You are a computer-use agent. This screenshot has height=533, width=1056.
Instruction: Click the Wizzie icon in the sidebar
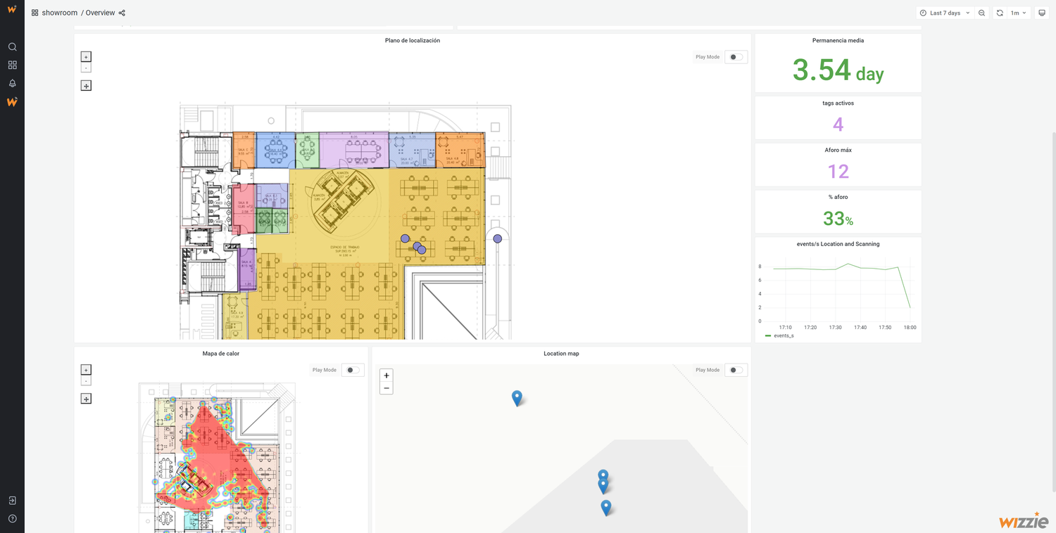pyautogui.click(x=11, y=101)
